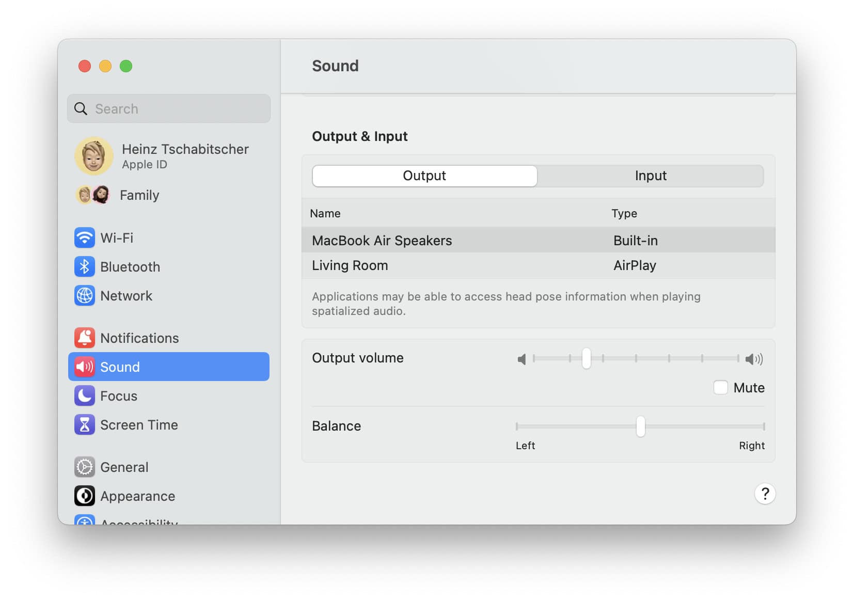
Task: Open Network settings
Action: pos(85,296)
